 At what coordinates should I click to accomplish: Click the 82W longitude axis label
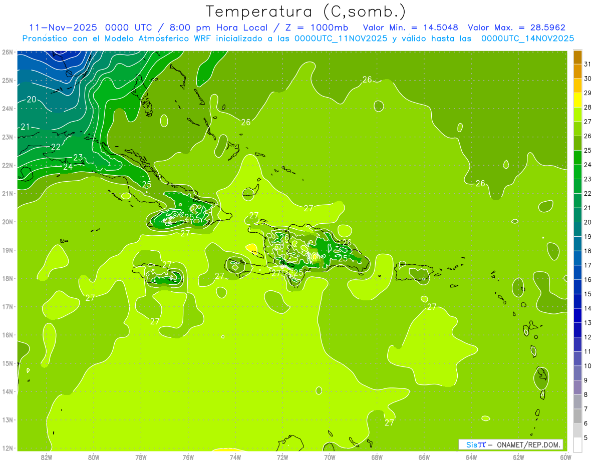(x=46, y=456)
